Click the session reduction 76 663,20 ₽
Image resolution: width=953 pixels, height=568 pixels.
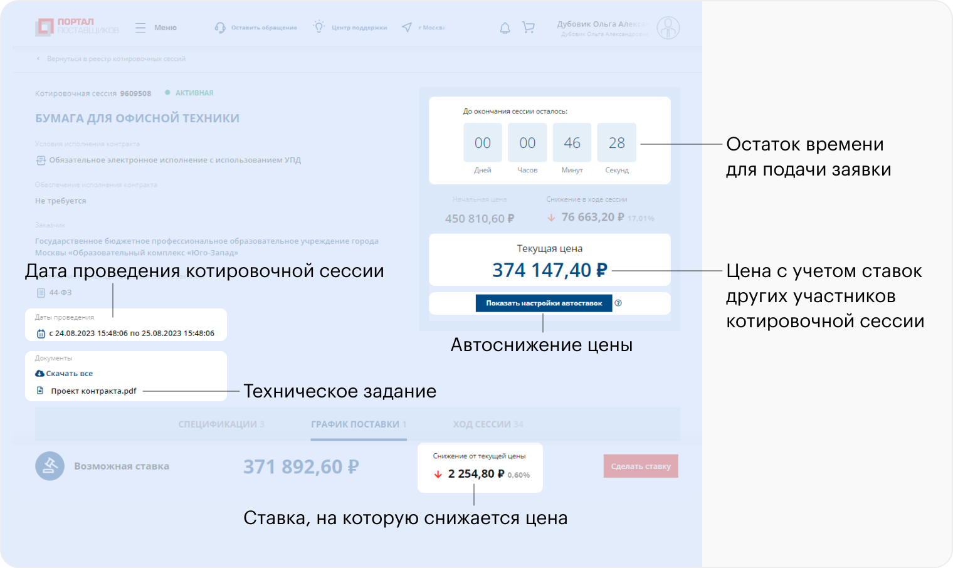click(x=593, y=217)
